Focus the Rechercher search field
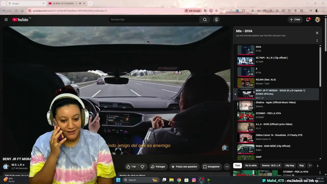The width and height of the screenshot is (327, 184). point(154,20)
